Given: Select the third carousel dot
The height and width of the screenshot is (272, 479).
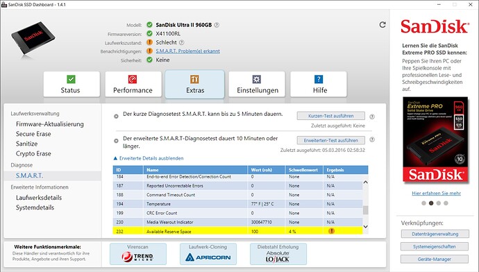Looking at the screenshot, I should [438, 203].
